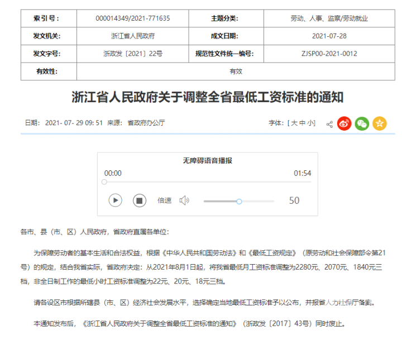Click the paragraph about 人力社保厅备案

click(204, 303)
